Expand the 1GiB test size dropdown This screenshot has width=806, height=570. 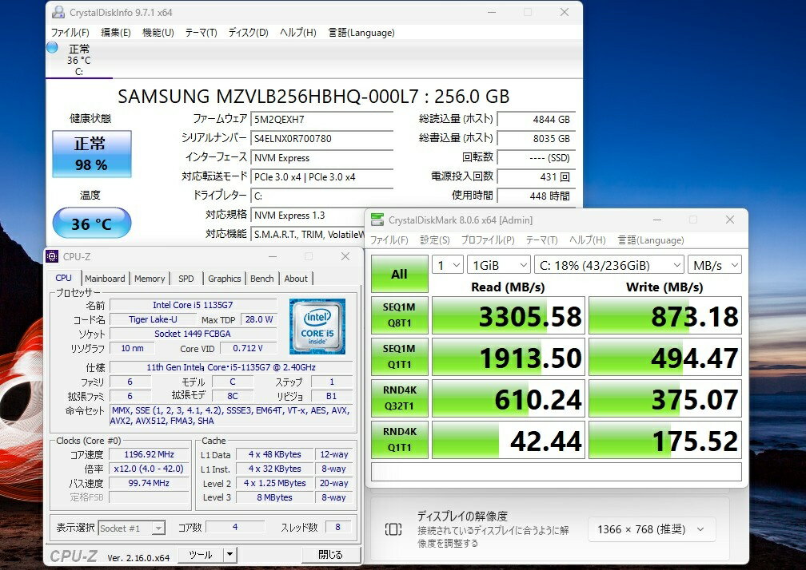coord(498,265)
